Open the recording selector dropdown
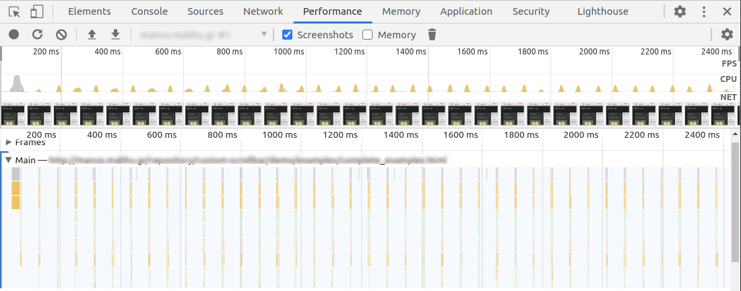Viewport: 741px width, 291px height. pos(203,34)
